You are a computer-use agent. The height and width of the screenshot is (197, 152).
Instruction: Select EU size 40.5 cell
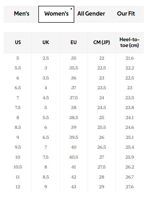73,157
